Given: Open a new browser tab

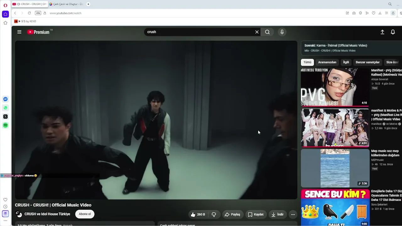Looking at the screenshot, I should pos(88,4).
